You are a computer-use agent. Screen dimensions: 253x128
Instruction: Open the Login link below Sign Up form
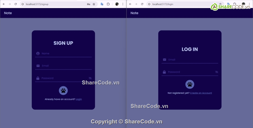click(x=79, y=99)
